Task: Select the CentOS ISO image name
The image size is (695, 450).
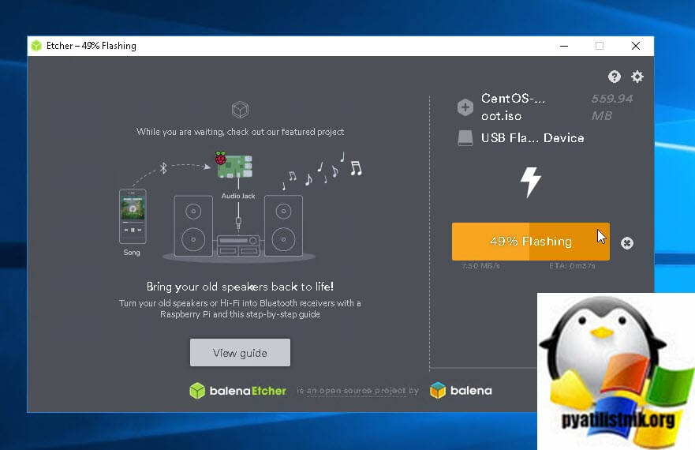Action: point(513,107)
